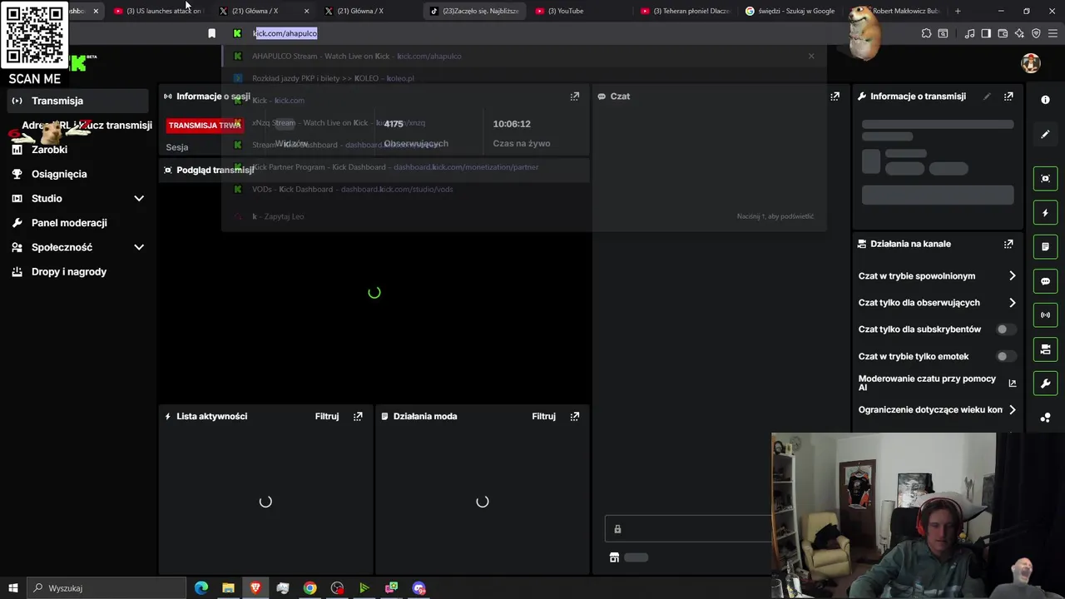Viewport: 1065px width, 599px height.
Task: Toggle Czat tylko dla subskrybentów switch
Action: tap(1005, 329)
